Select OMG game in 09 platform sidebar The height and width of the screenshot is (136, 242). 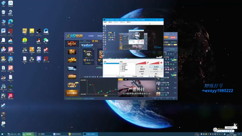[x=72, y=60]
